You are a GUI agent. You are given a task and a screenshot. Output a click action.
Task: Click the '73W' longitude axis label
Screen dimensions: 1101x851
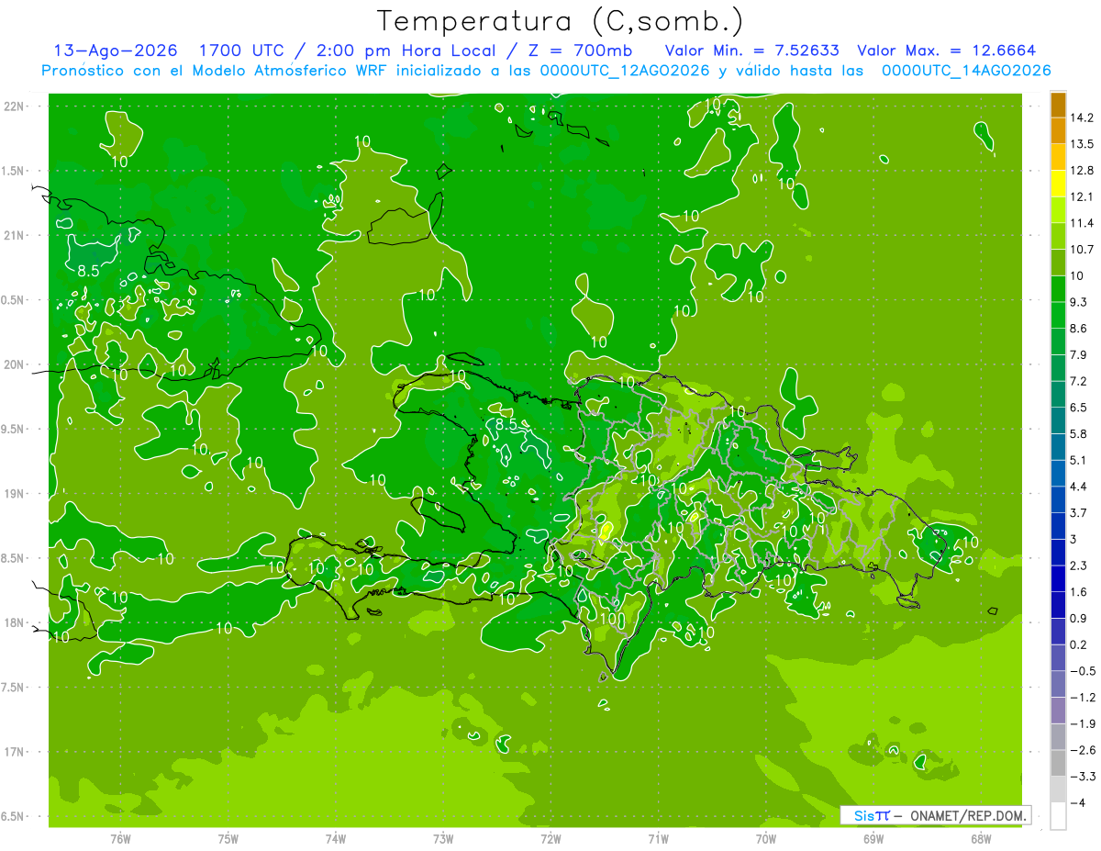click(443, 838)
